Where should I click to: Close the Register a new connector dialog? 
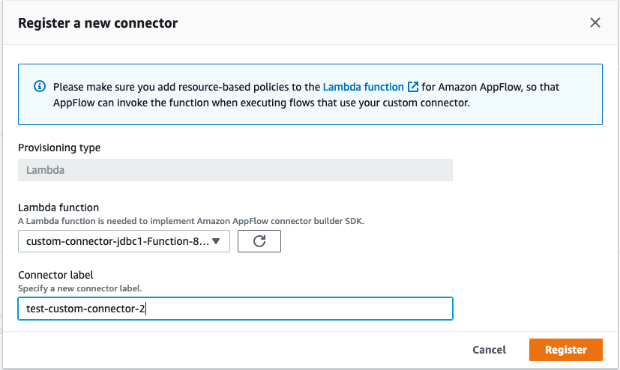coord(595,22)
